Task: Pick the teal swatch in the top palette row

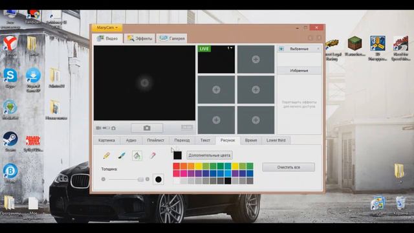Action: point(228,166)
